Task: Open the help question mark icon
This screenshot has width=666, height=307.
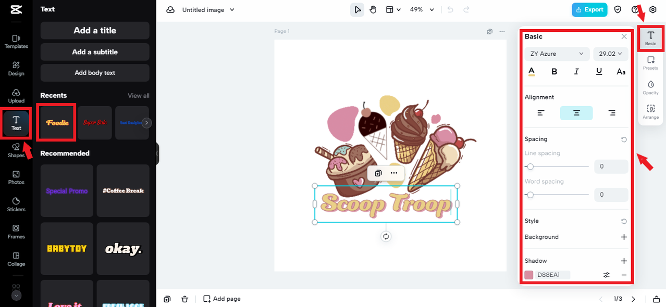Action: (x=635, y=9)
